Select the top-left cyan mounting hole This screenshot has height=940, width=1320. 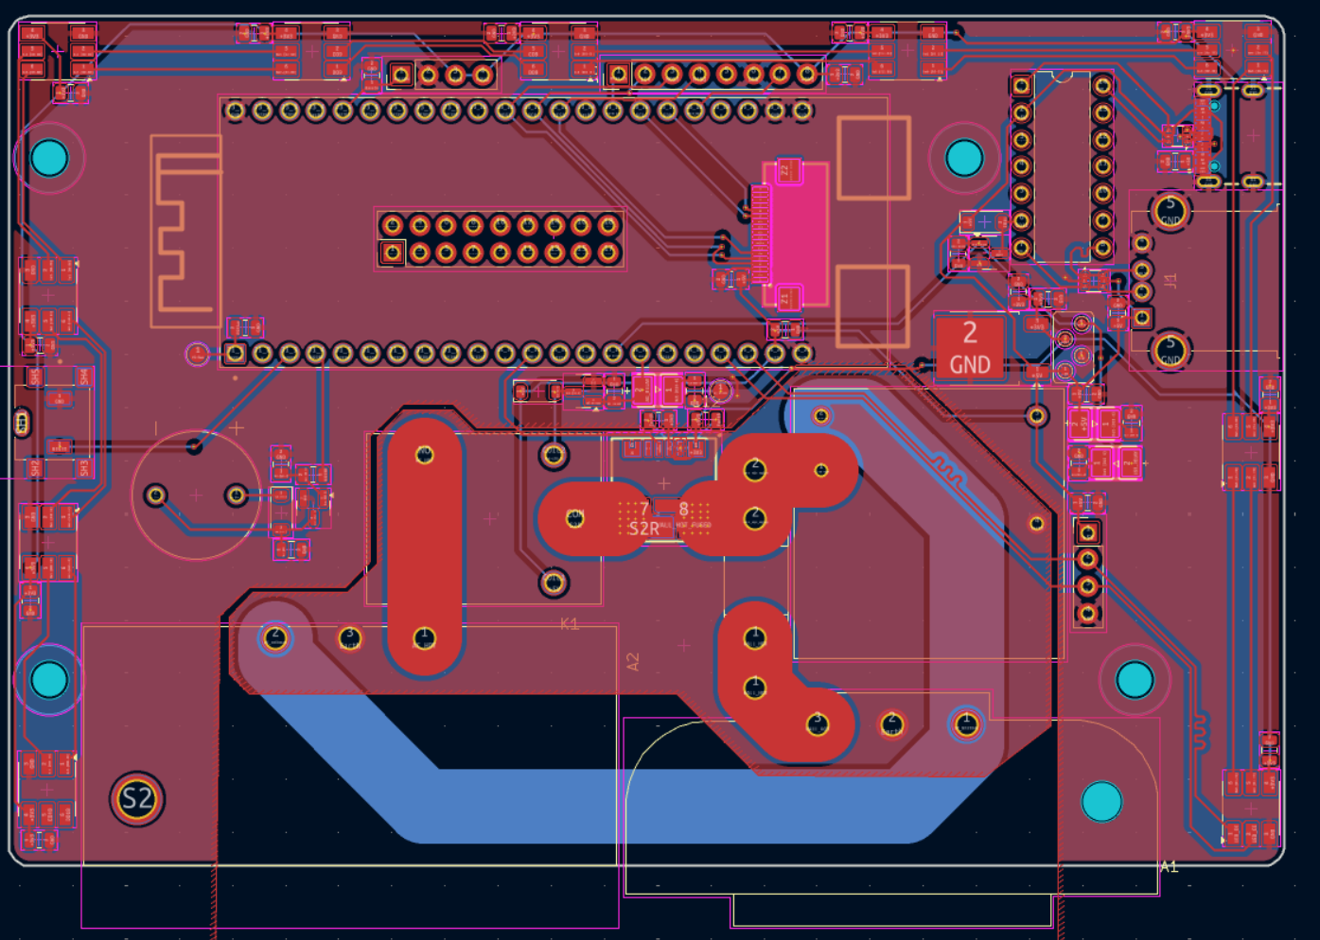pos(49,158)
